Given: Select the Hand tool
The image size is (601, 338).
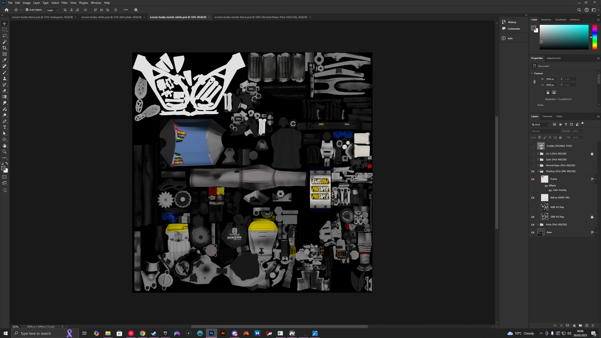Looking at the screenshot, I should (5, 146).
